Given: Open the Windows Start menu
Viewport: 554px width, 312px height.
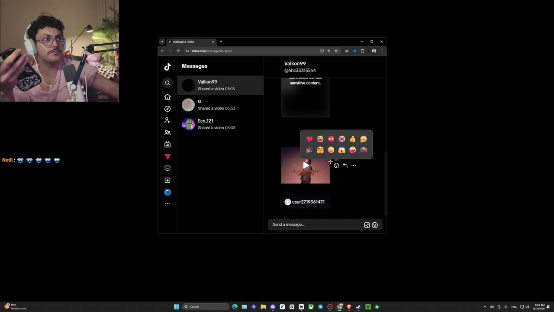Looking at the screenshot, I should (x=177, y=307).
